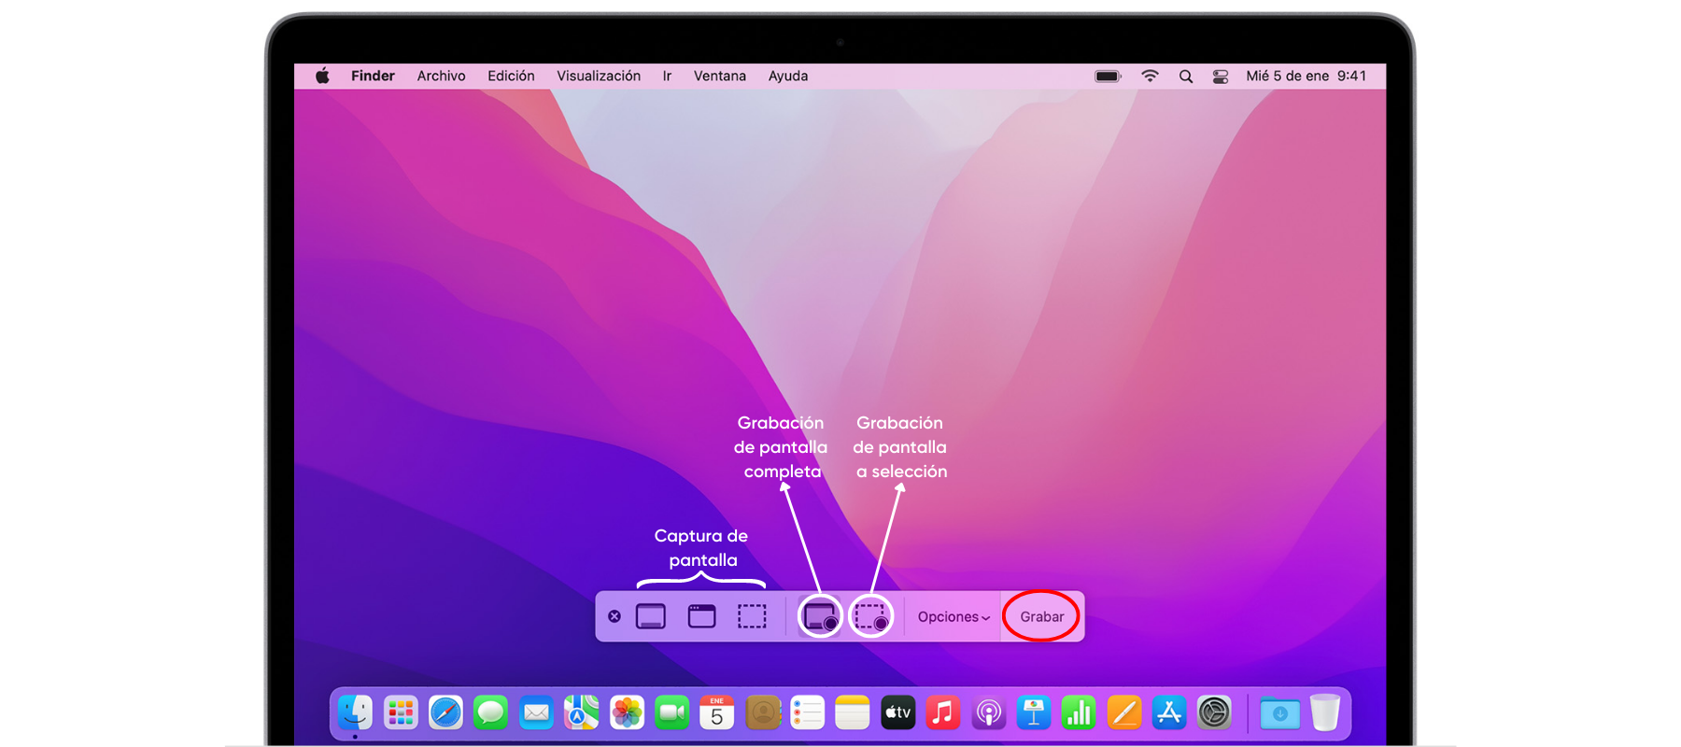Open System Preferences from the Dock
Screen dimensions: 1681x747
1215,714
